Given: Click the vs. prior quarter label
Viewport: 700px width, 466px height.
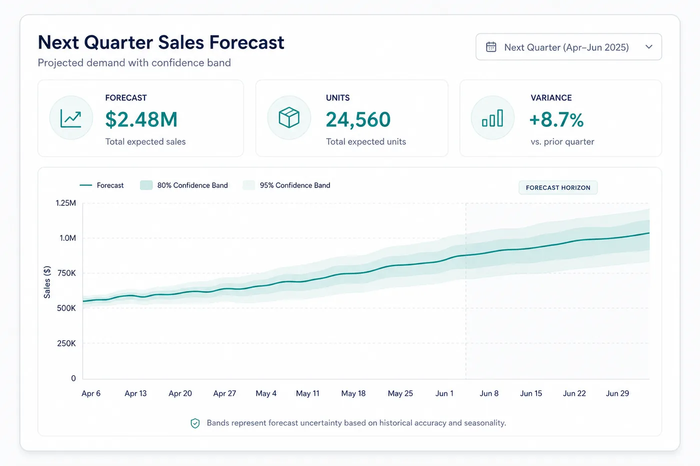Looking at the screenshot, I should (x=562, y=142).
